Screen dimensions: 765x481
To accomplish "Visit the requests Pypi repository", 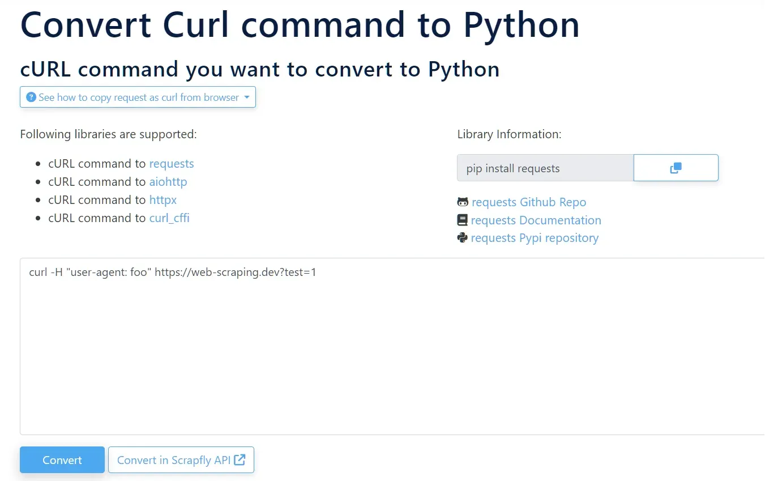I will click(535, 237).
